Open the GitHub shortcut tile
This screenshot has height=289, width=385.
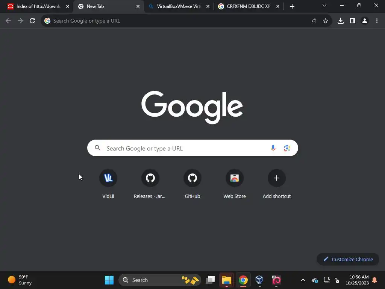(x=192, y=184)
